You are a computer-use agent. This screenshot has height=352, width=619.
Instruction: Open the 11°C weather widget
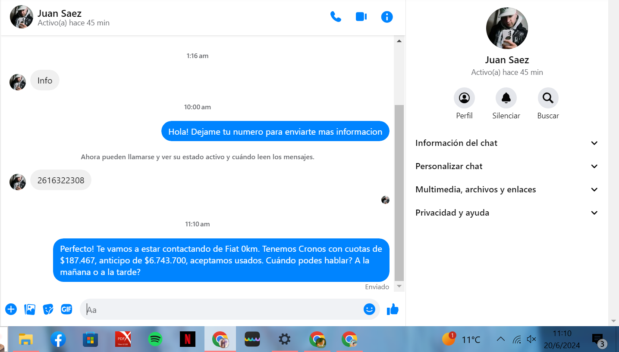(461, 340)
